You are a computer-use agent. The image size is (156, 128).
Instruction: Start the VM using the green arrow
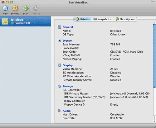pos(26,8)
